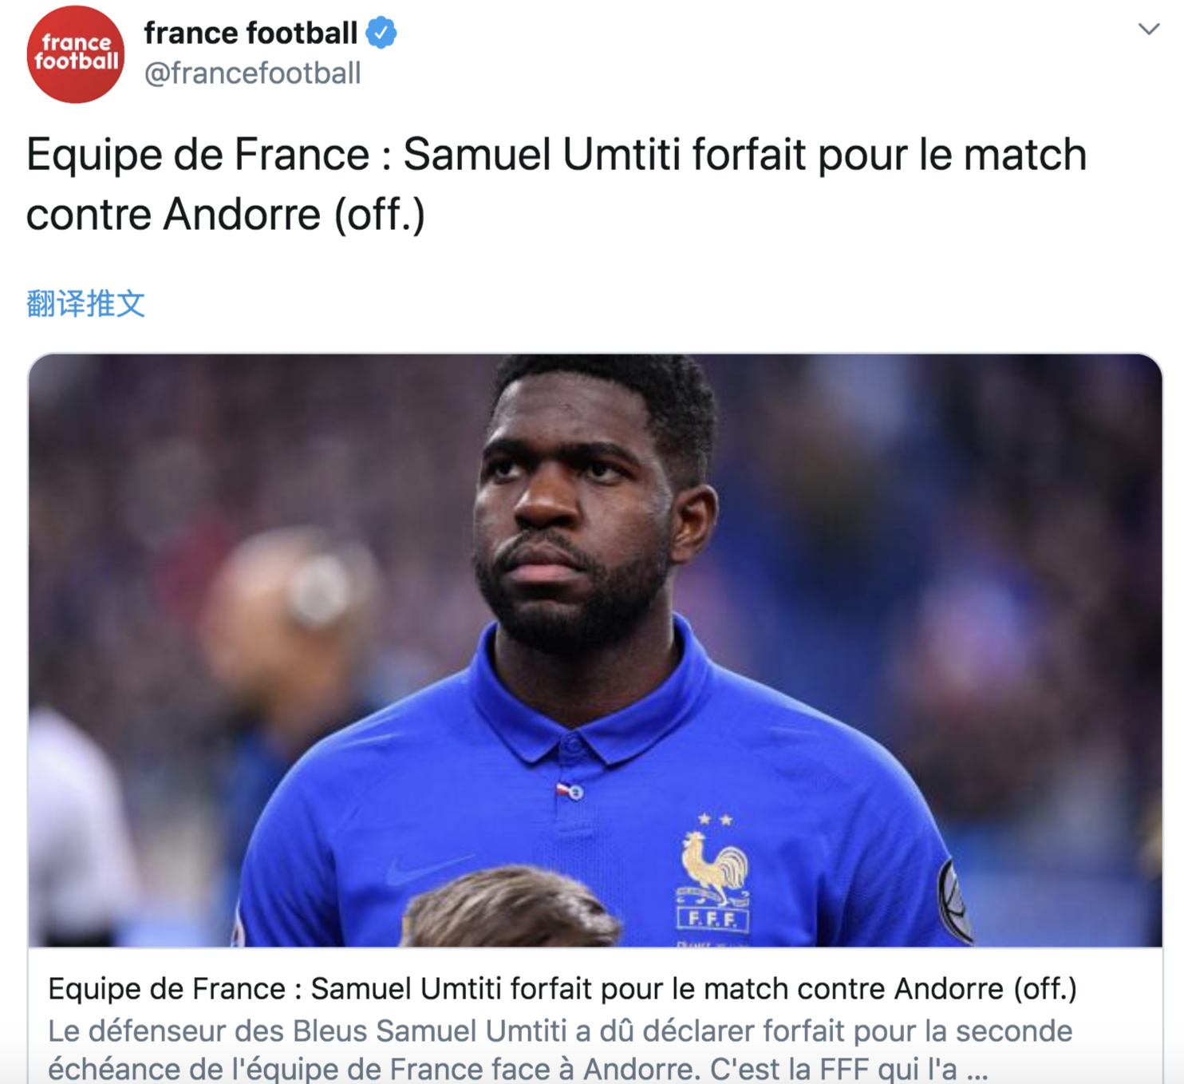This screenshot has width=1184, height=1084.
Task: Click the collar button on the blue jersey
Action: pyautogui.click(x=575, y=793)
